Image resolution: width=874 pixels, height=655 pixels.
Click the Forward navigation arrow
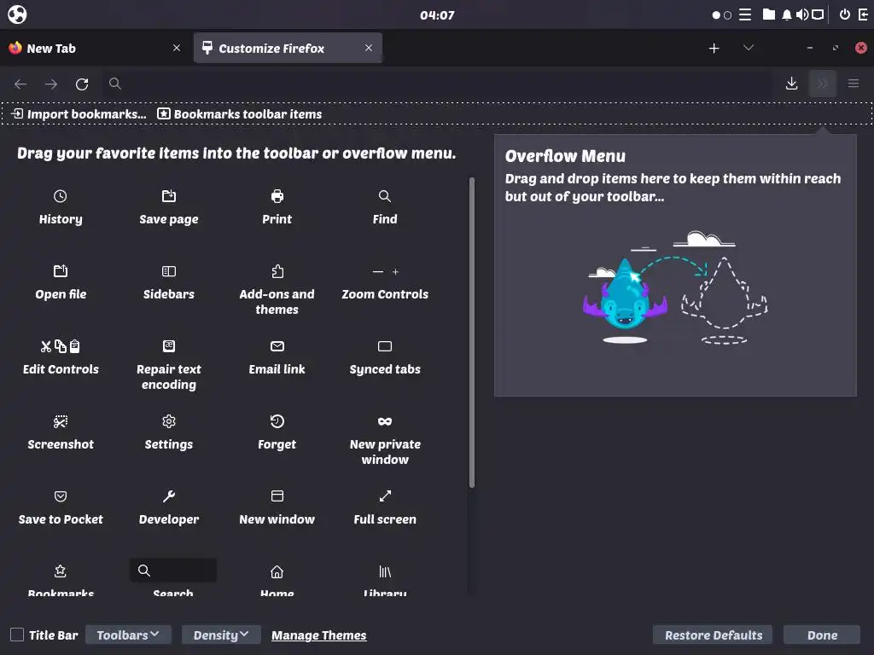click(x=51, y=84)
